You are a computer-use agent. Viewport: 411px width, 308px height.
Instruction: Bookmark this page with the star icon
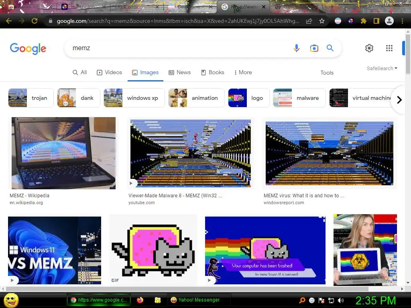coord(322,21)
